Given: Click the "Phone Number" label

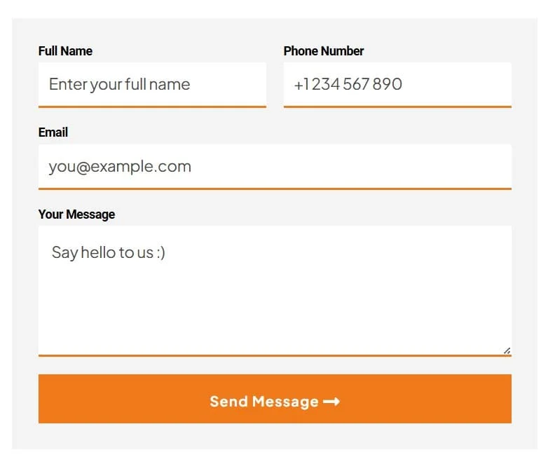Looking at the screenshot, I should (x=324, y=51).
